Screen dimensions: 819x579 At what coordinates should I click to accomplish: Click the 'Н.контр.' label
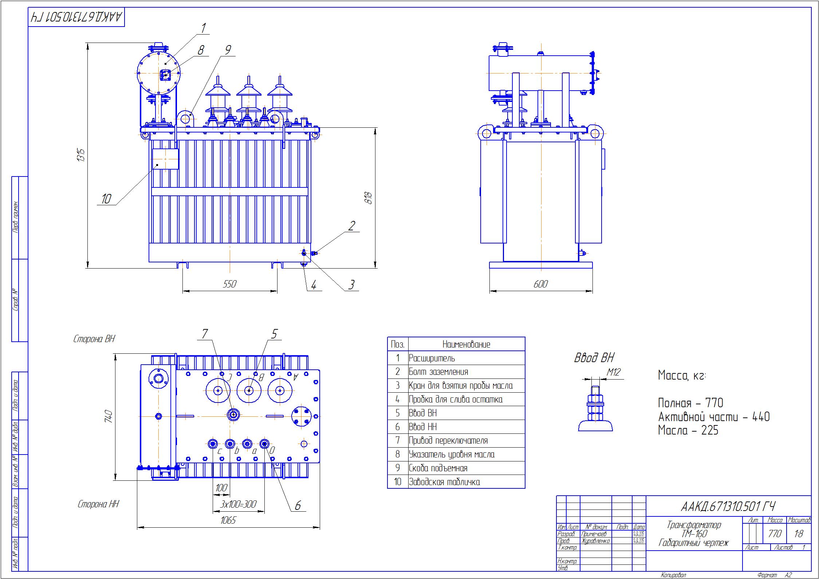point(567,562)
